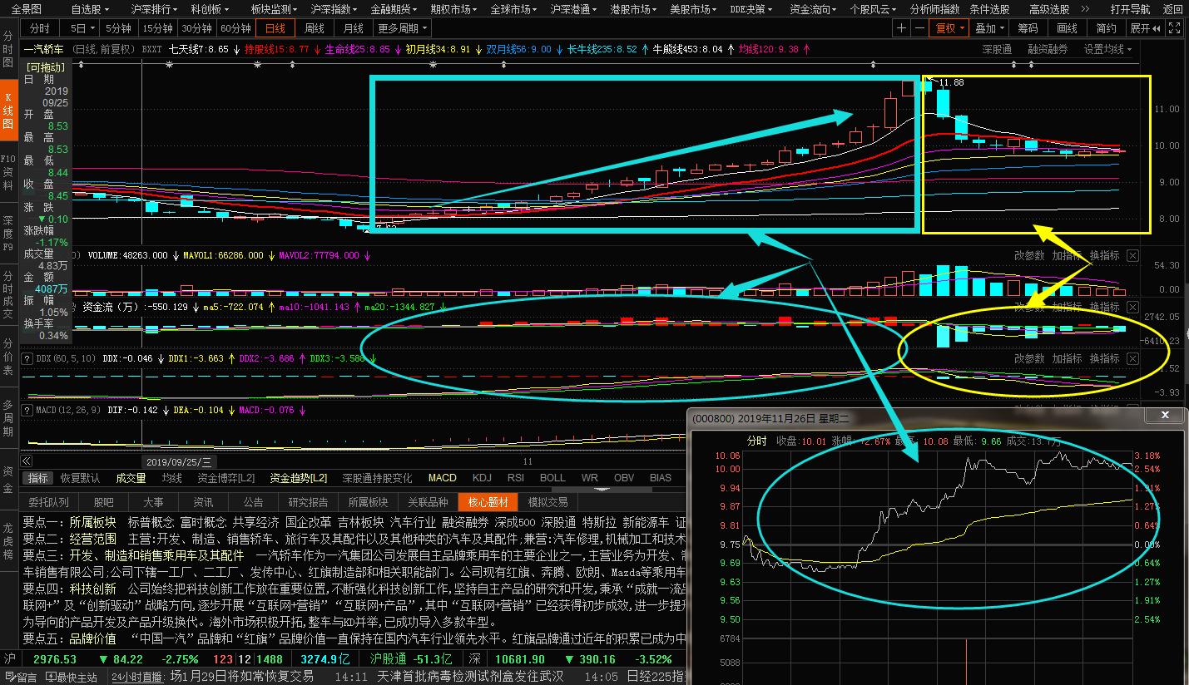Open the 模拟交易 tab
Screen dimensions: 1189x685
[x=548, y=502]
